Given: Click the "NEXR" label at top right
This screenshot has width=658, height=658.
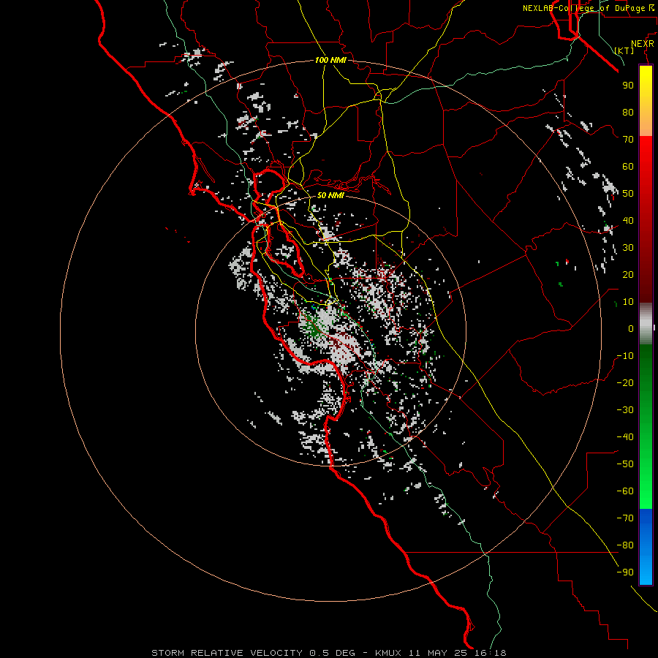Looking at the screenshot, I should 643,44.
